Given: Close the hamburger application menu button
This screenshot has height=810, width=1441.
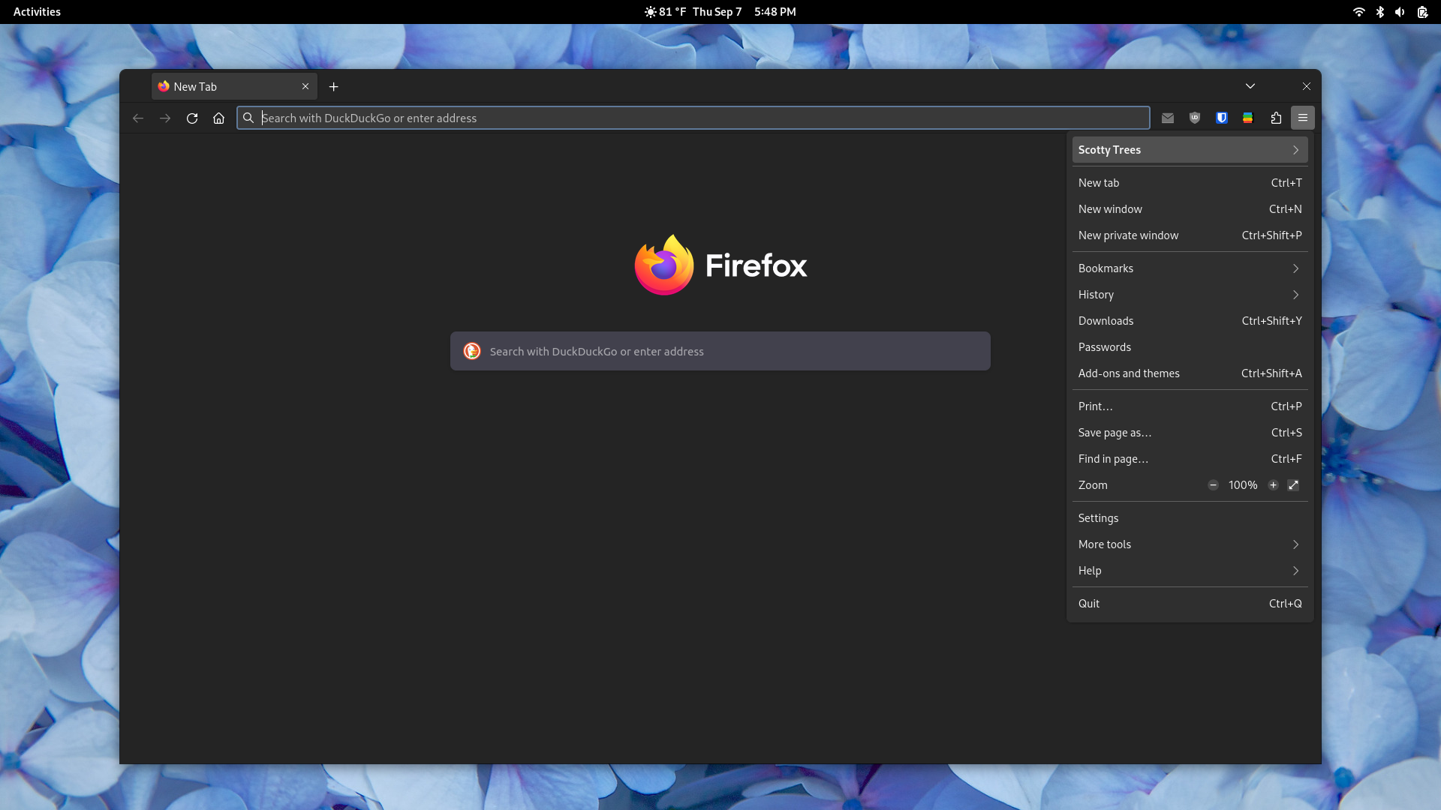Looking at the screenshot, I should (1303, 118).
